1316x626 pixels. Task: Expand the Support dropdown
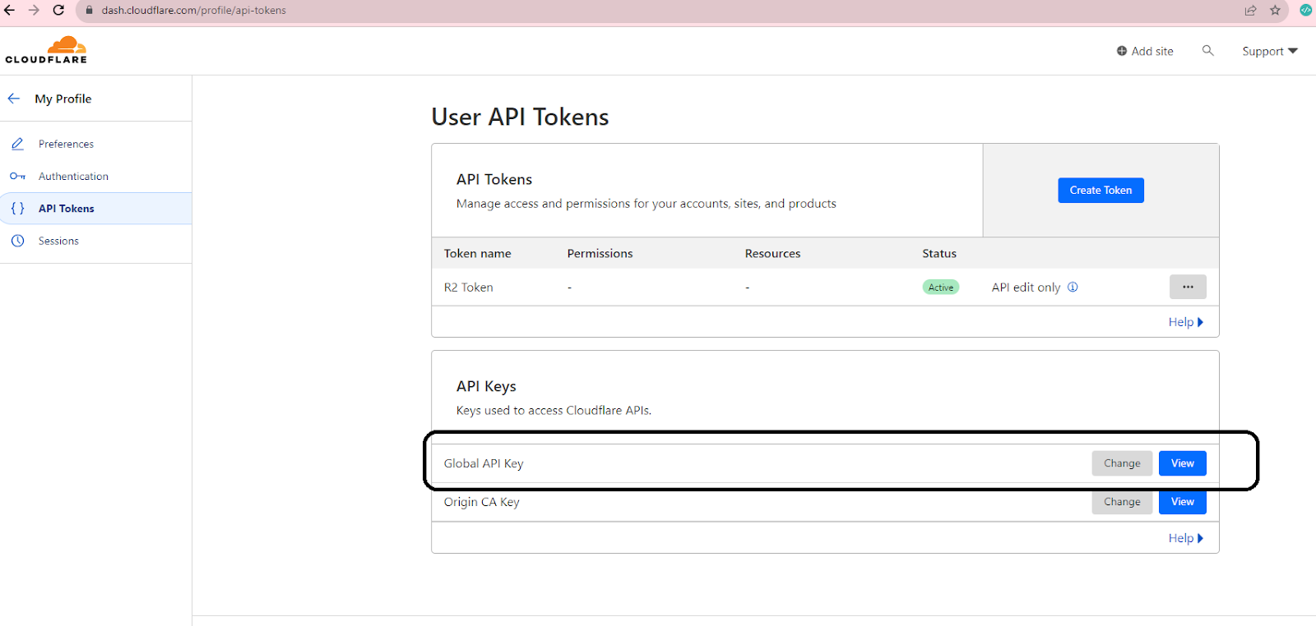click(1270, 51)
